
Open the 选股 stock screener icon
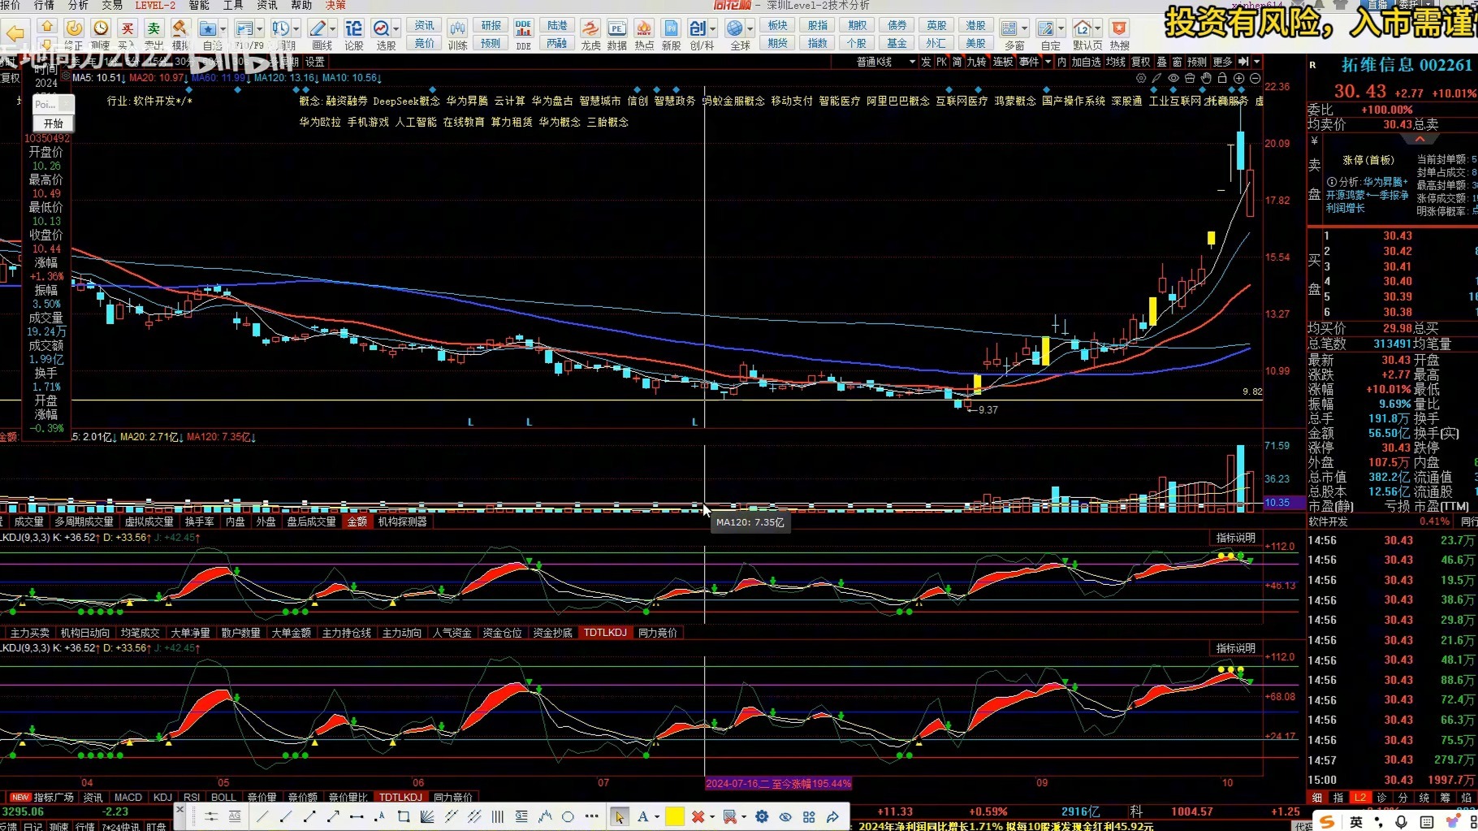(381, 29)
